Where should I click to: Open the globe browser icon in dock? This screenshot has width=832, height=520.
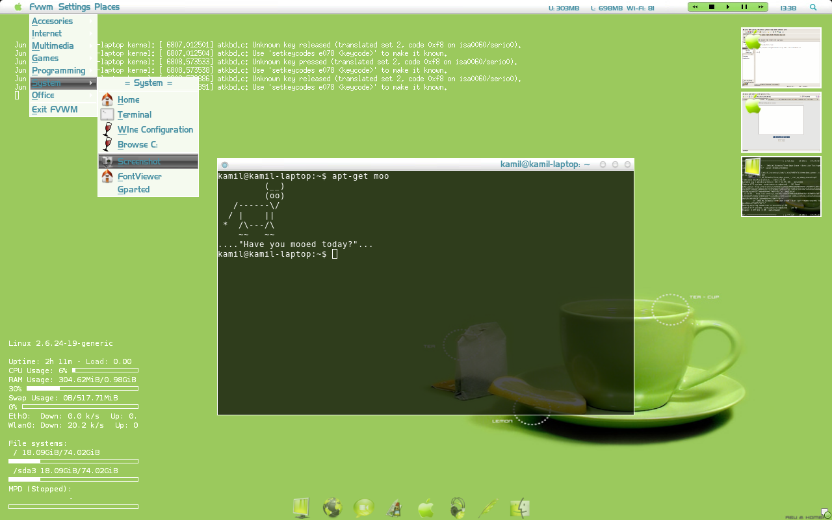[x=332, y=508]
